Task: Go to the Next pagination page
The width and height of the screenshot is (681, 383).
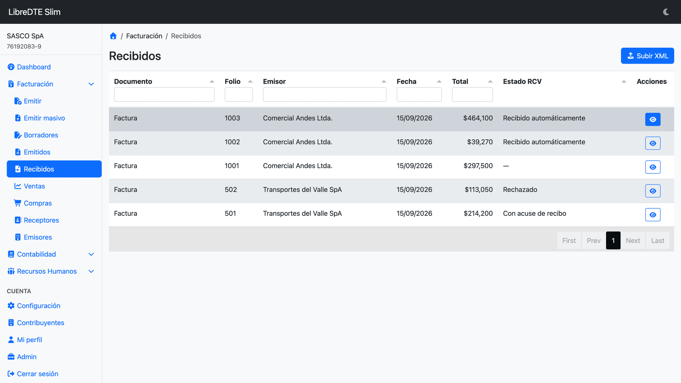Action: coord(633,241)
